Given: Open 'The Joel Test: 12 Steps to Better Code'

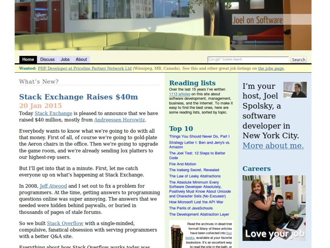Looking at the screenshot, I should point(197,155).
